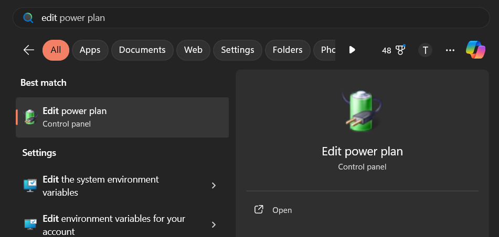This screenshot has height=237, width=499.
Task: Select the All filter tab
Action: [56, 50]
